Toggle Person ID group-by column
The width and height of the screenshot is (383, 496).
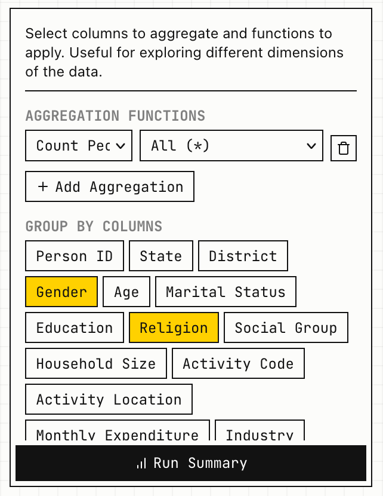tap(75, 256)
